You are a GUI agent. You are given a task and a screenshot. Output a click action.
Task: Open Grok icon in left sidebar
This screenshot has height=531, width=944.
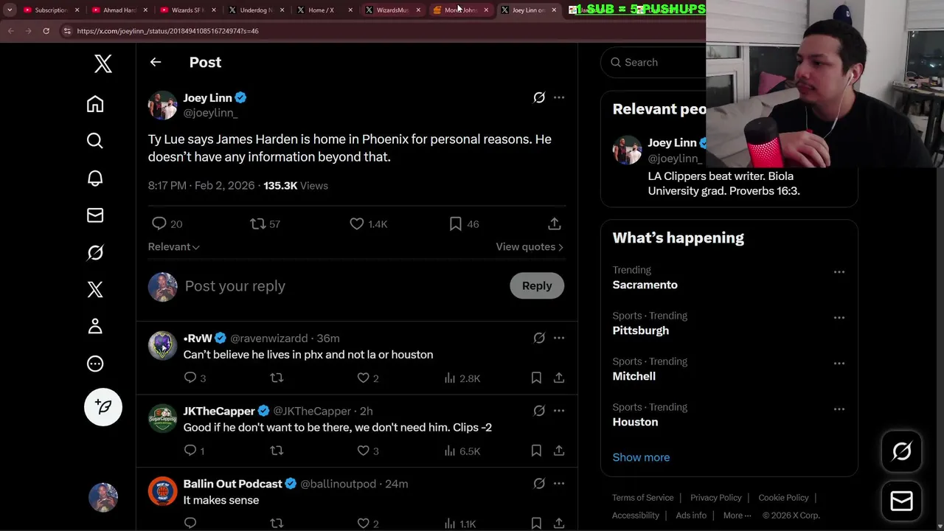click(95, 252)
